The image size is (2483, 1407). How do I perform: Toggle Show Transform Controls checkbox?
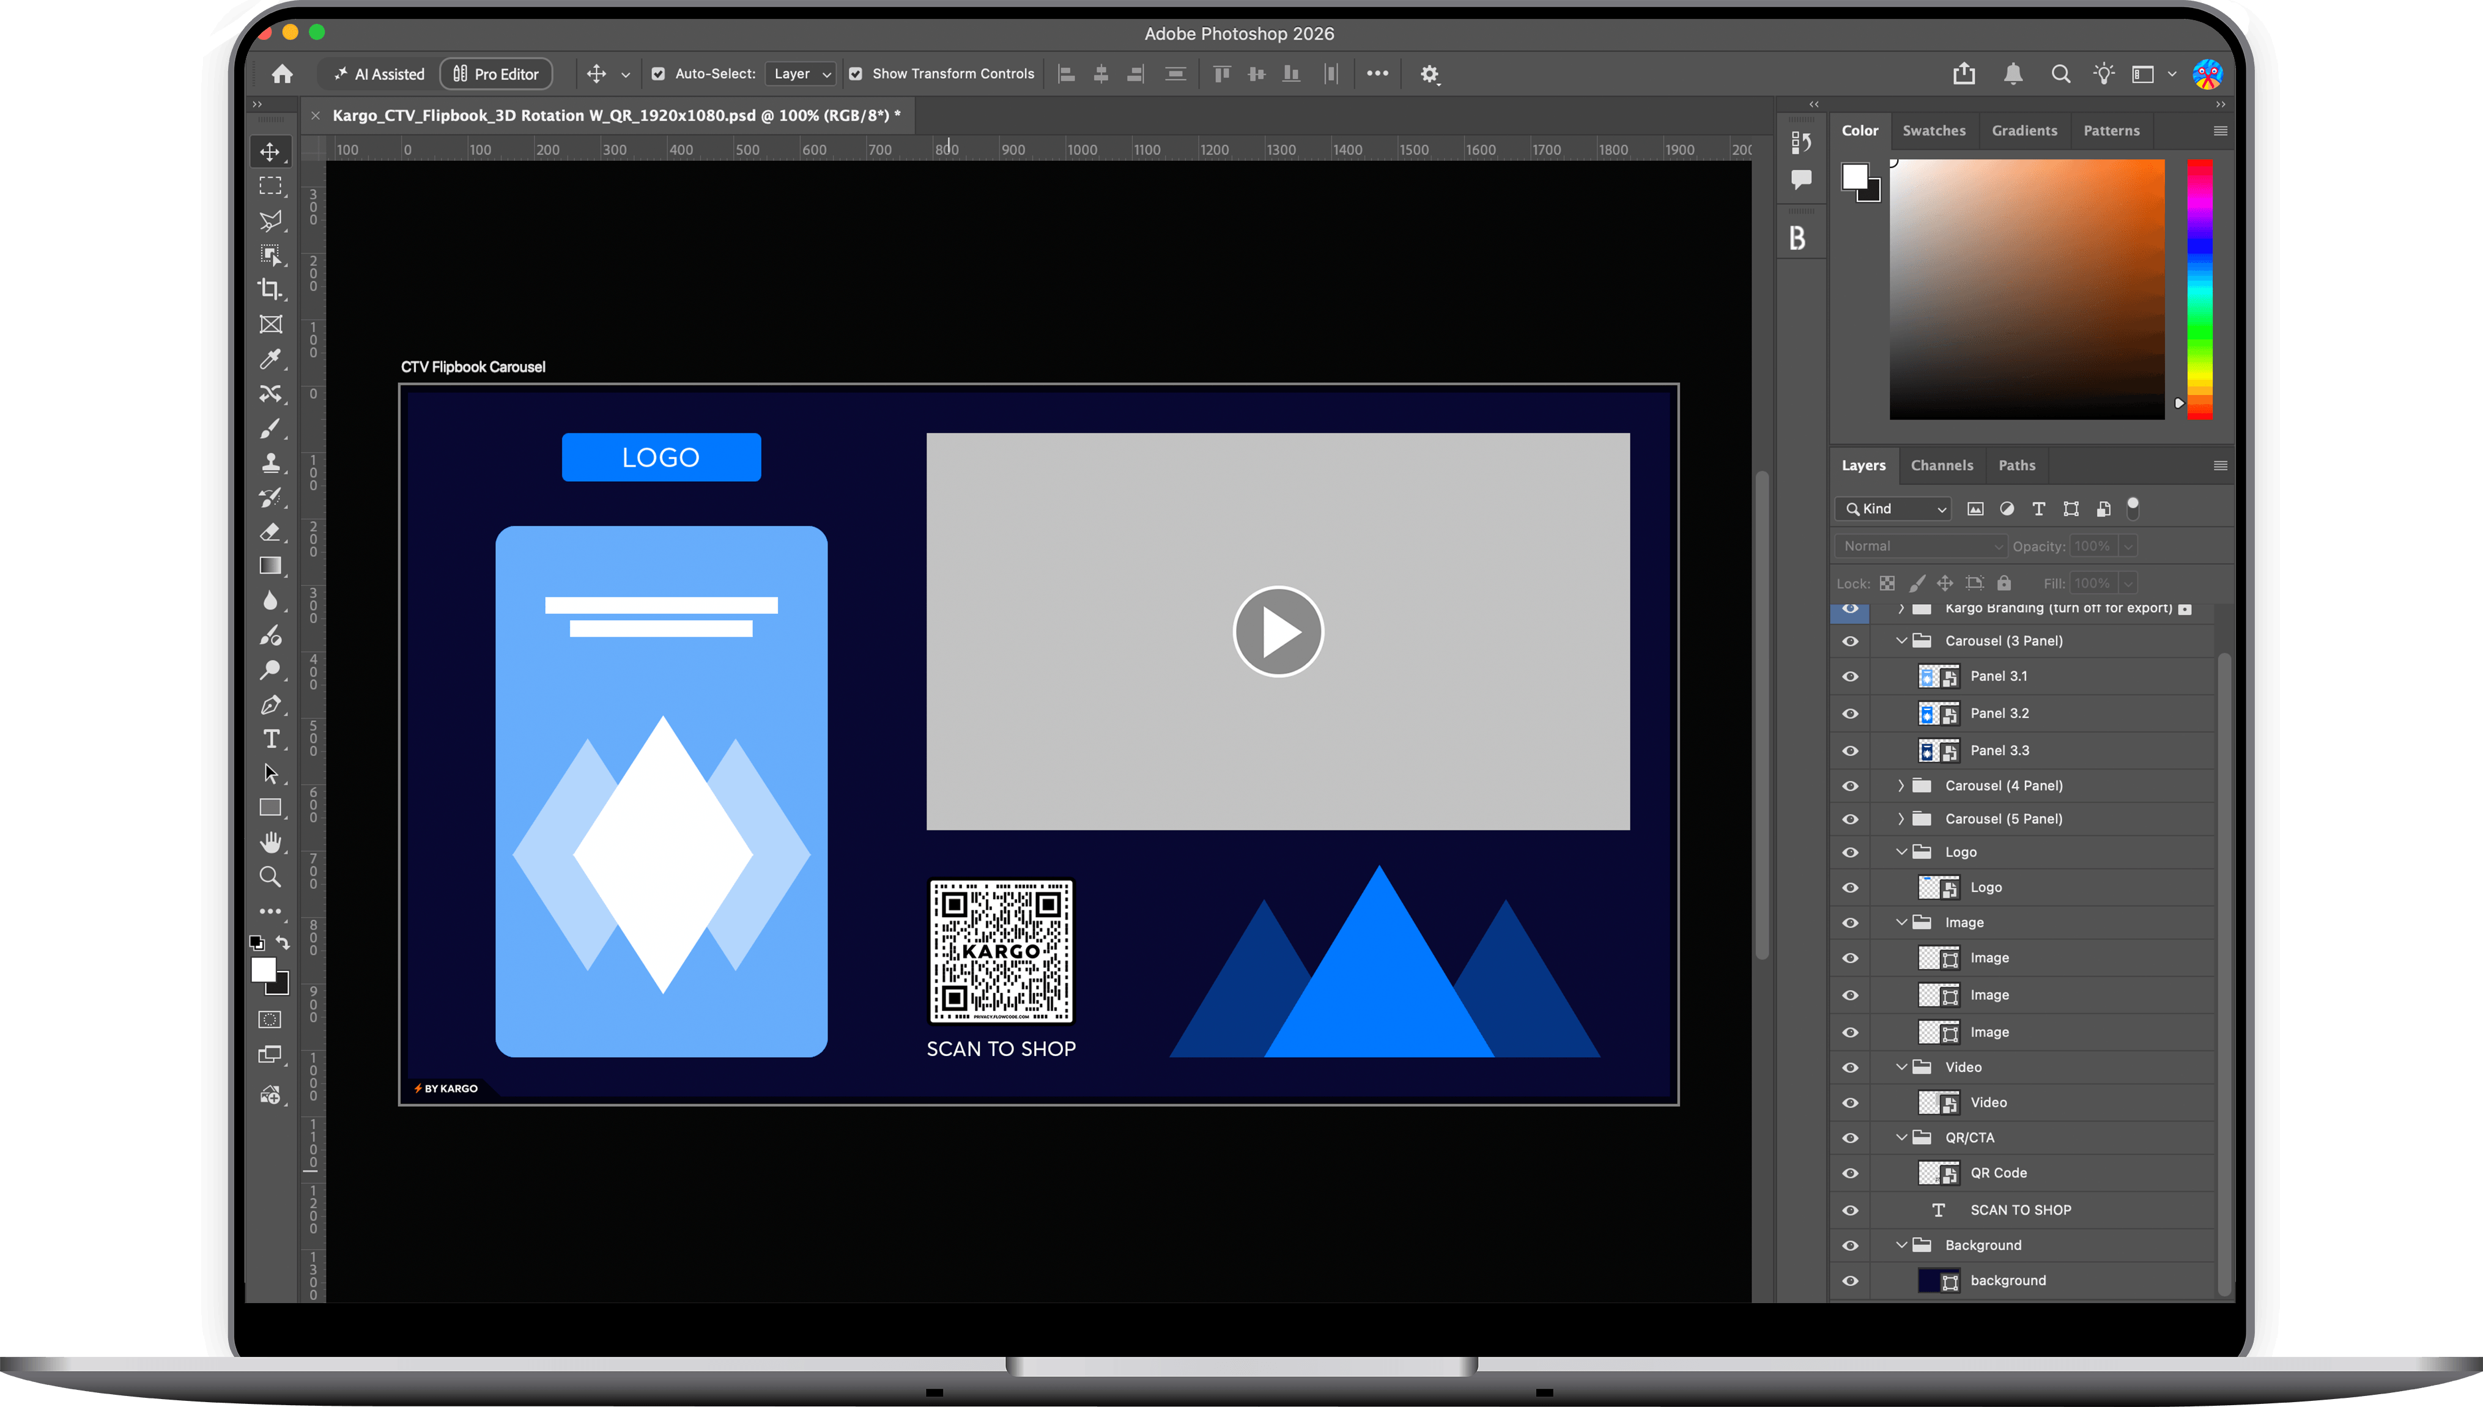(856, 73)
